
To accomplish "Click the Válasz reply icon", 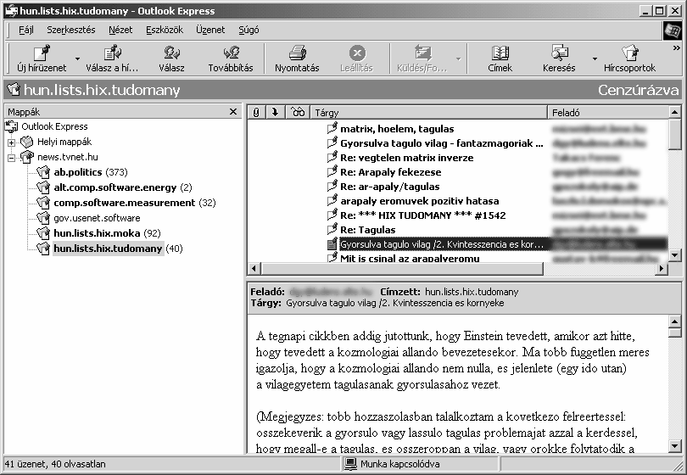I will click(171, 53).
